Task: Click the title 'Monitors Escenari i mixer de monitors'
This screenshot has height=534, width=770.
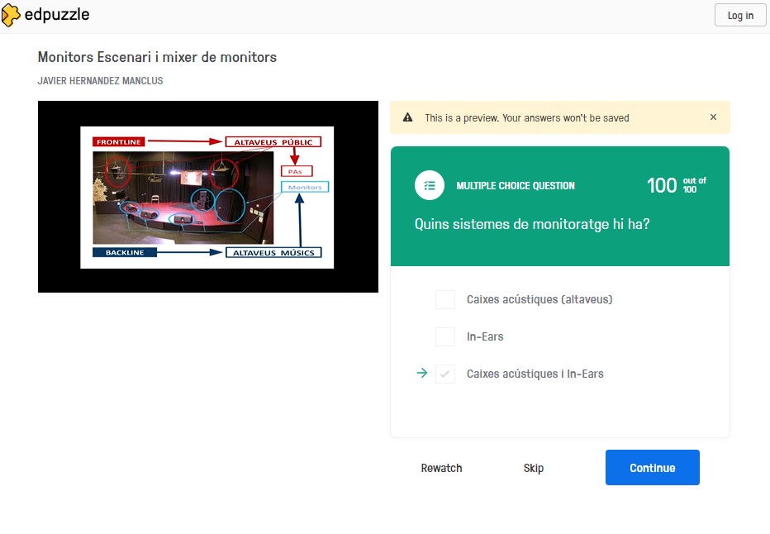Action: tap(157, 57)
